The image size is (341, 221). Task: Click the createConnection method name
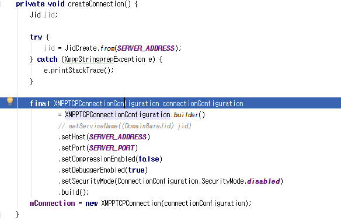(96, 4)
